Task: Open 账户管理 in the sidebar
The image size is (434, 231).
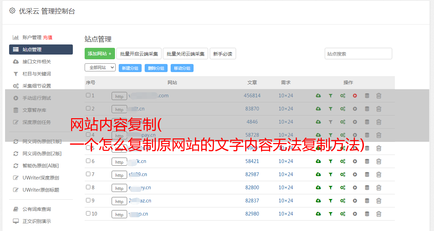Action: click(32, 37)
